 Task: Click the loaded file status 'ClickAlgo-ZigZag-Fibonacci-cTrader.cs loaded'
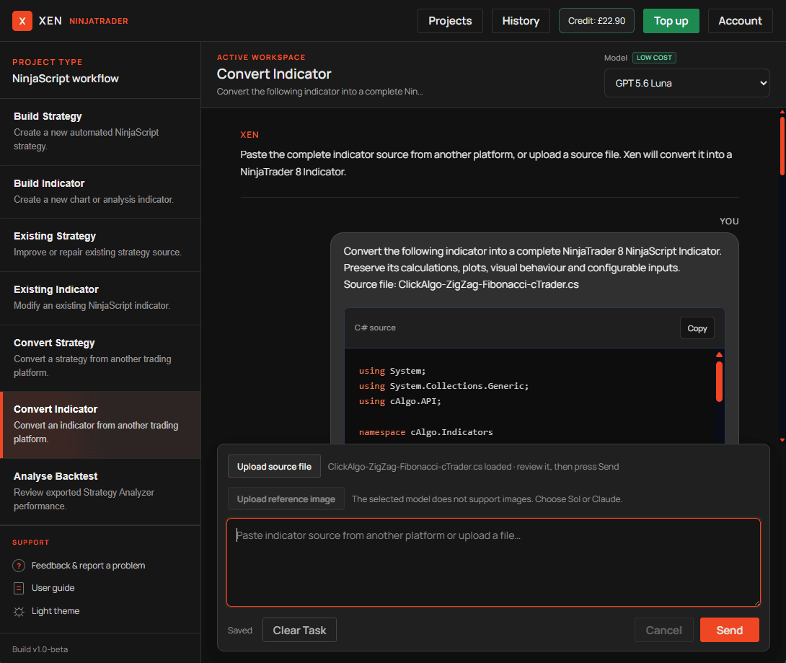[419, 467]
